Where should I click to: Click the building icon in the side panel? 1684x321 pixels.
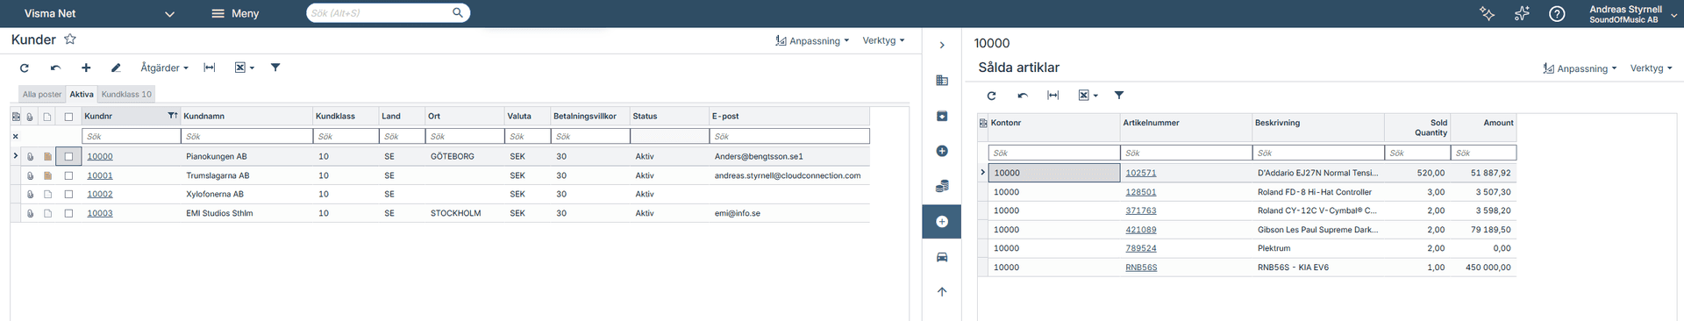942,81
